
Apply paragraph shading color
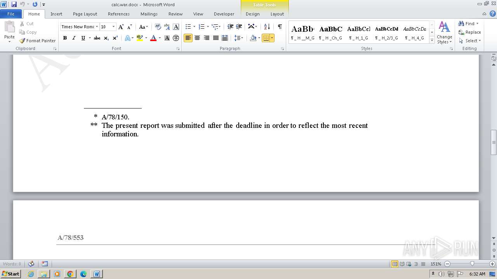[253, 38]
